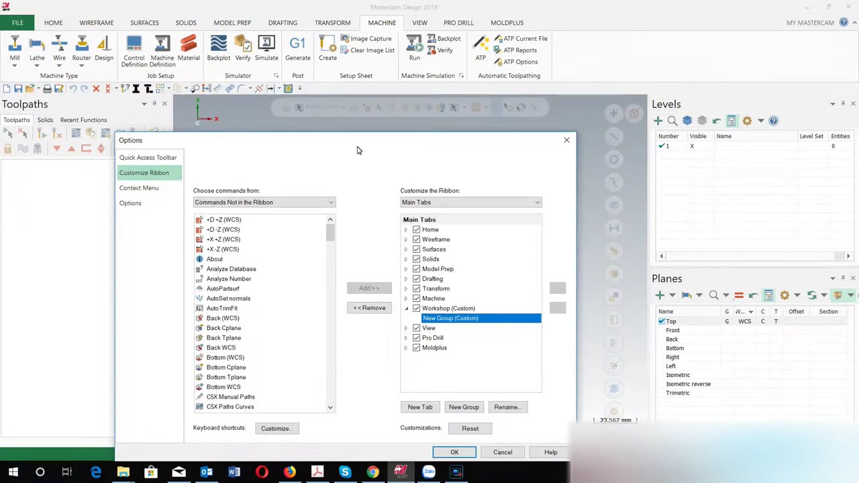Expand the Solids tab tree node
The width and height of the screenshot is (859, 483).
coord(405,259)
